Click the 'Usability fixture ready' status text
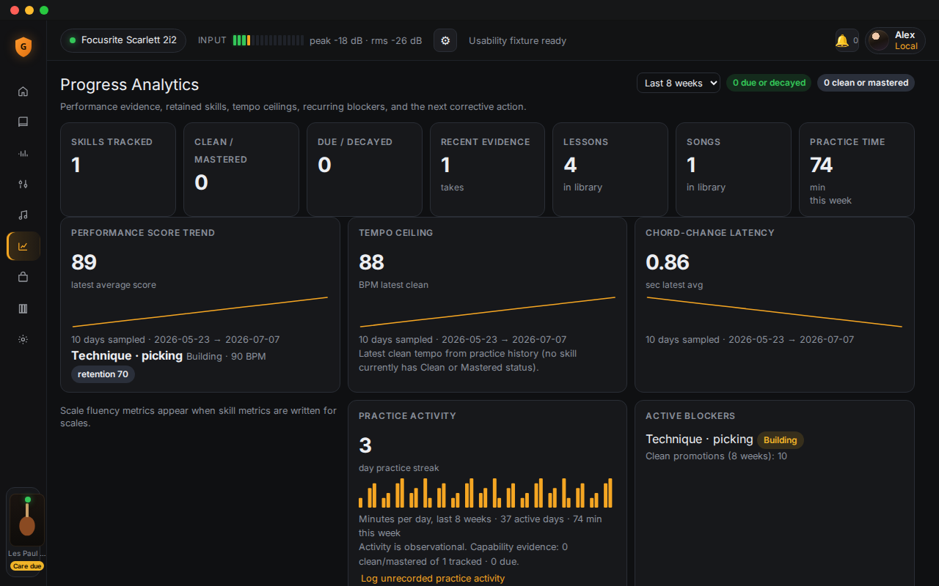The height and width of the screenshot is (586, 939). pos(518,41)
